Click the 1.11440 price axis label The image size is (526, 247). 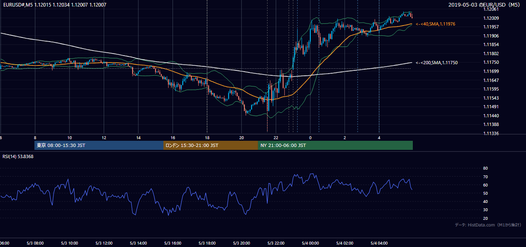[x=491, y=116]
